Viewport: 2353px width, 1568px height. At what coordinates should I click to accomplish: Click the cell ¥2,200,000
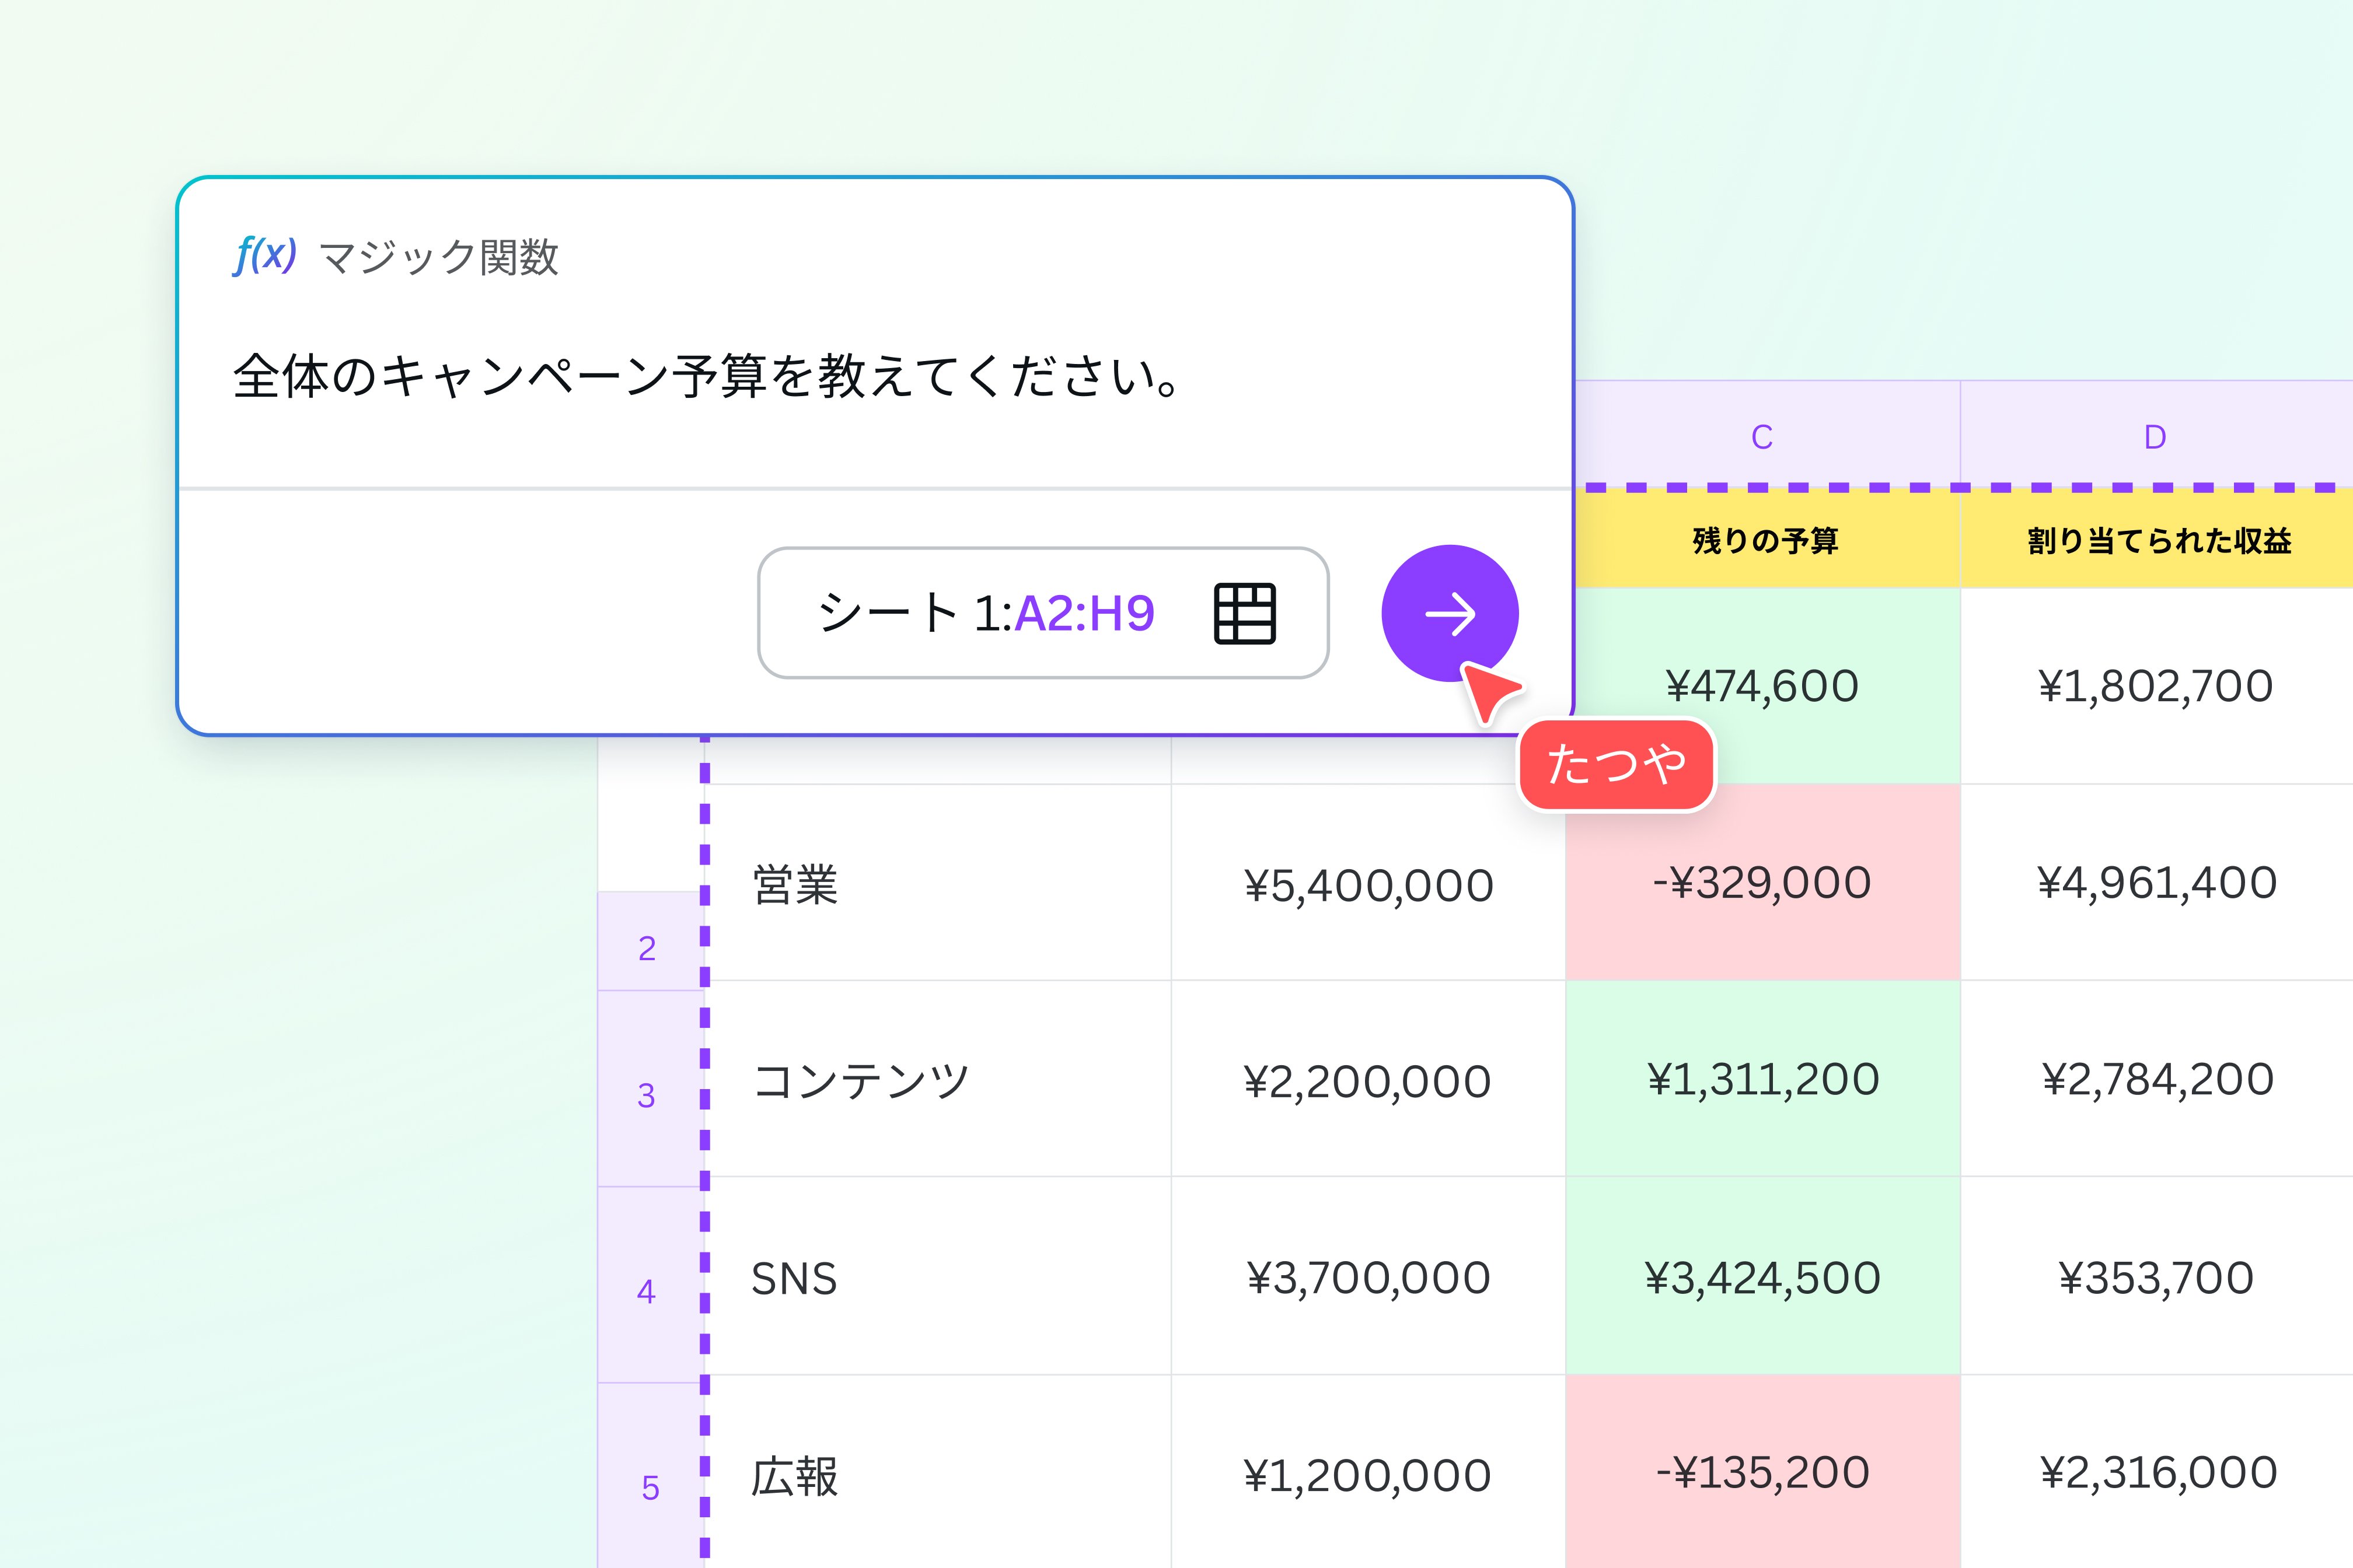(1368, 1079)
